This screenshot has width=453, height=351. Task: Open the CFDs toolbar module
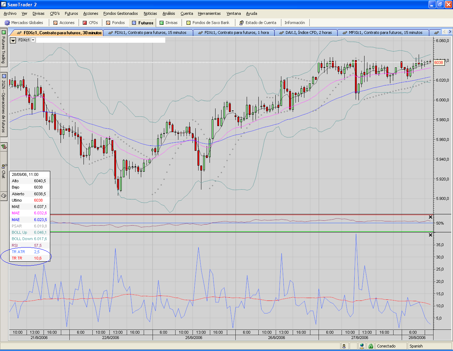[x=90, y=23]
